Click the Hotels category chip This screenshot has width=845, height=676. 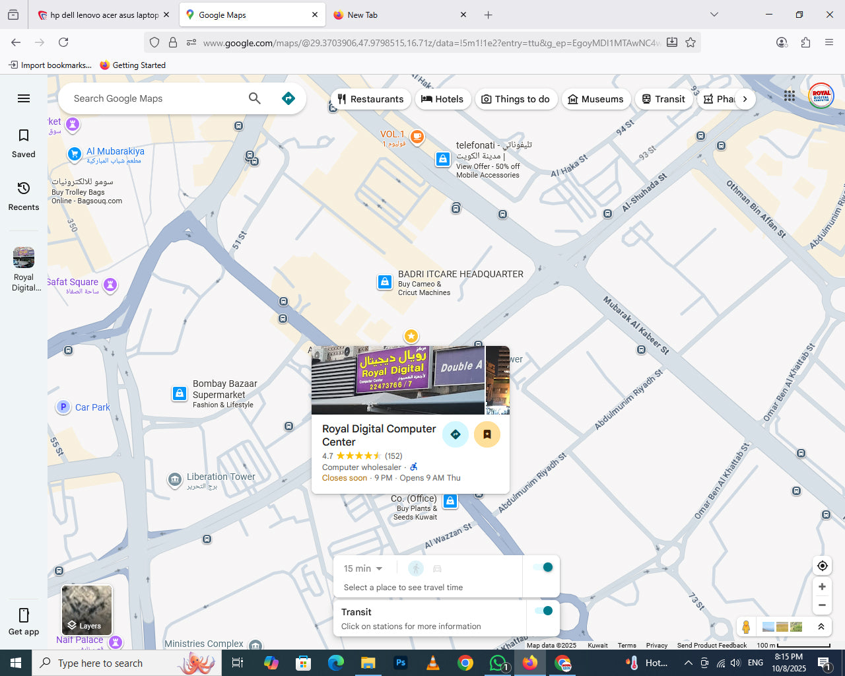pyautogui.click(x=442, y=99)
